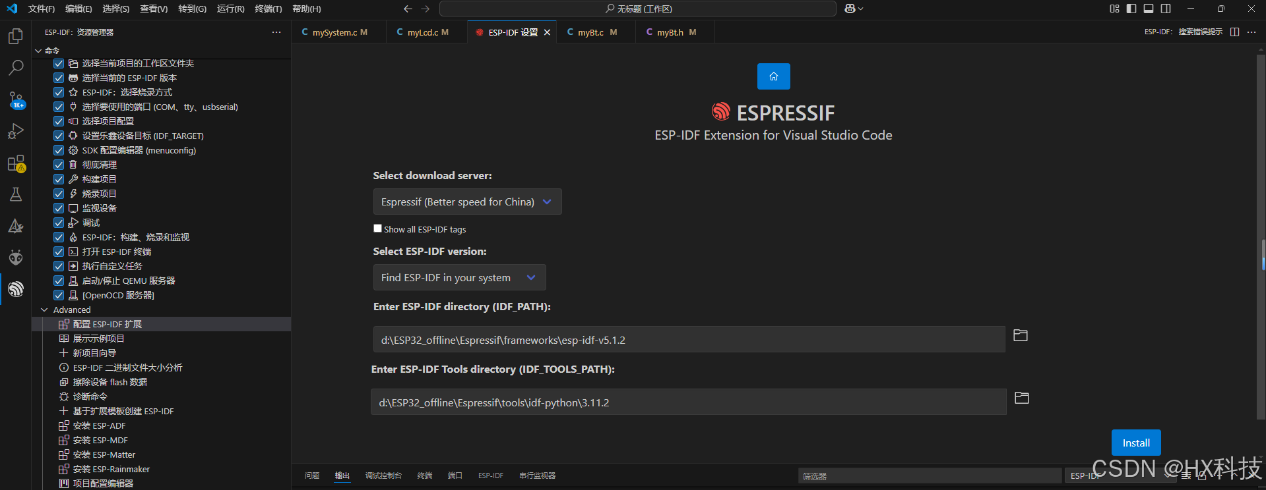Open ESP-IDF explorer panel more actions

click(x=276, y=32)
